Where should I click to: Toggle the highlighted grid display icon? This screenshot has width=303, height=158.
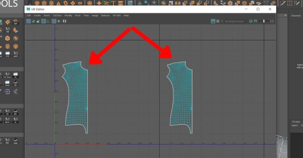click(x=44, y=21)
